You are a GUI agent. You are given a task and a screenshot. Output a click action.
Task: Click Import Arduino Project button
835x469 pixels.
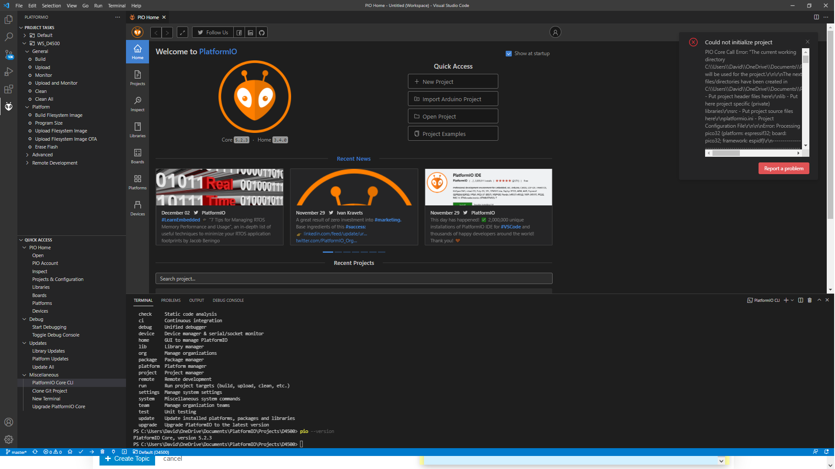coord(454,99)
